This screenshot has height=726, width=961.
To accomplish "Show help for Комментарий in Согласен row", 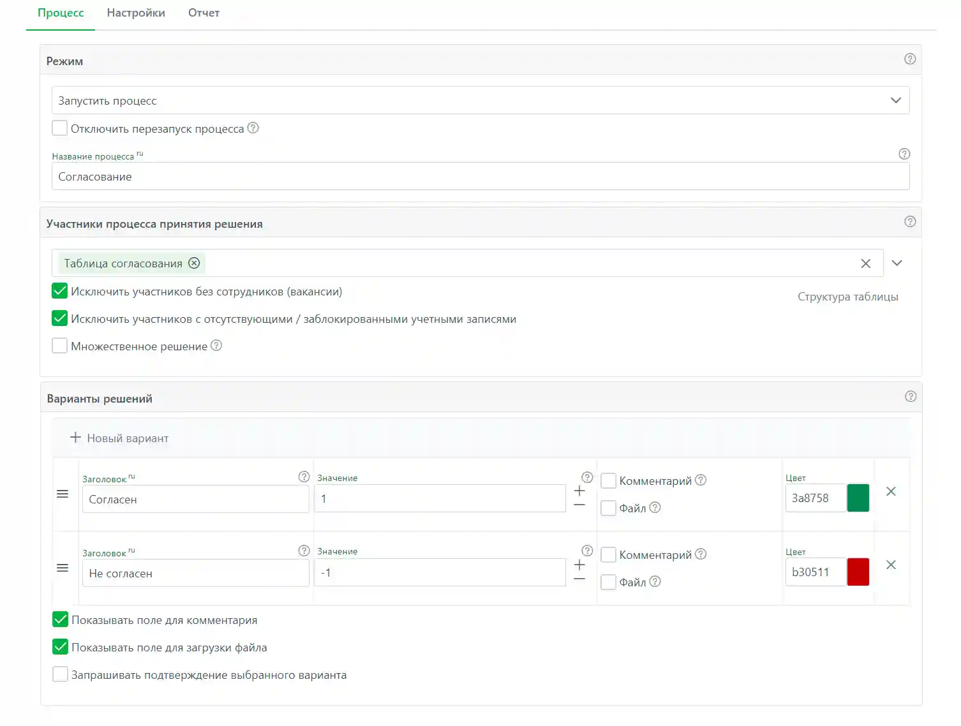I will point(701,480).
